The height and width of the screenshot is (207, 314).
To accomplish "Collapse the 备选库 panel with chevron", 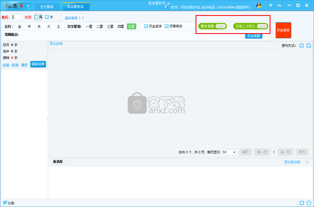I will 307,162.
